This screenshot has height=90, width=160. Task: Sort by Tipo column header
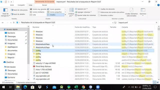pyautogui.click(x=94, y=27)
